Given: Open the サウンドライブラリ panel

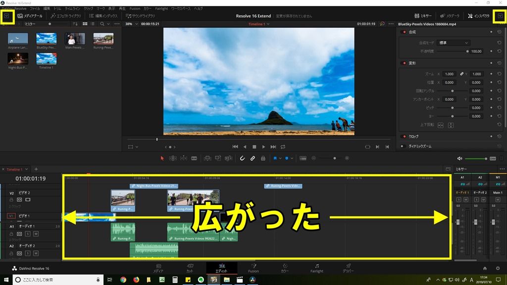Looking at the screenshot, I should (x=140, y=15).
